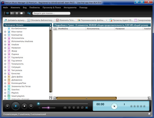Click Прожечь Аудио CD toolbar button
Image resolution: width=154 pixels, height=118 pixels.
pyautogui.click(x=121, y=20)
